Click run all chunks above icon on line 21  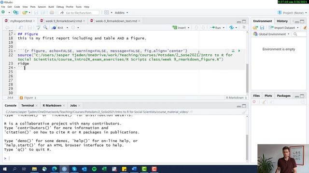tap(233, 51)
